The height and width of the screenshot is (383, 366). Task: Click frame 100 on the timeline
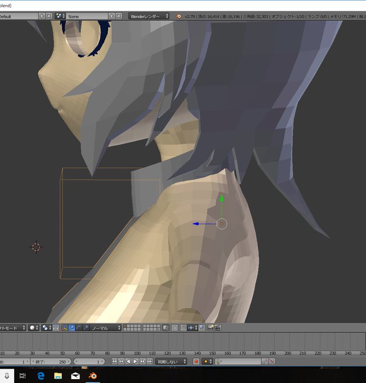coord(137,353)
